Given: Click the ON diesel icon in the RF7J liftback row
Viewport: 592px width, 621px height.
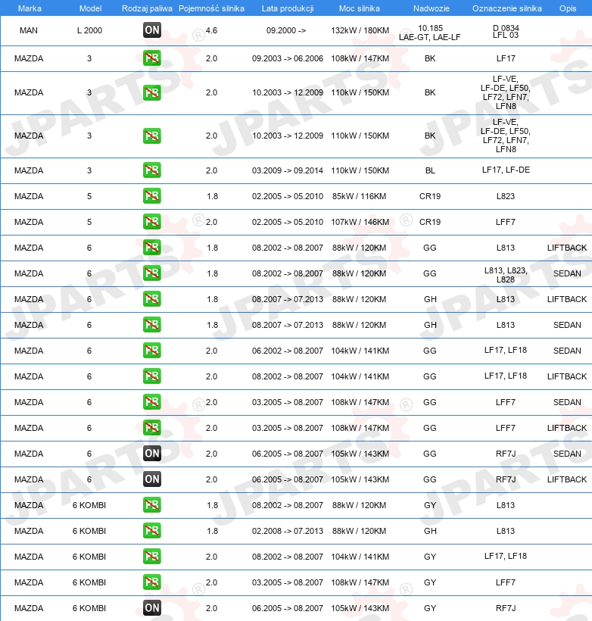Looking at the screenshot, I should pyautogui.click(x=152, y=479).
